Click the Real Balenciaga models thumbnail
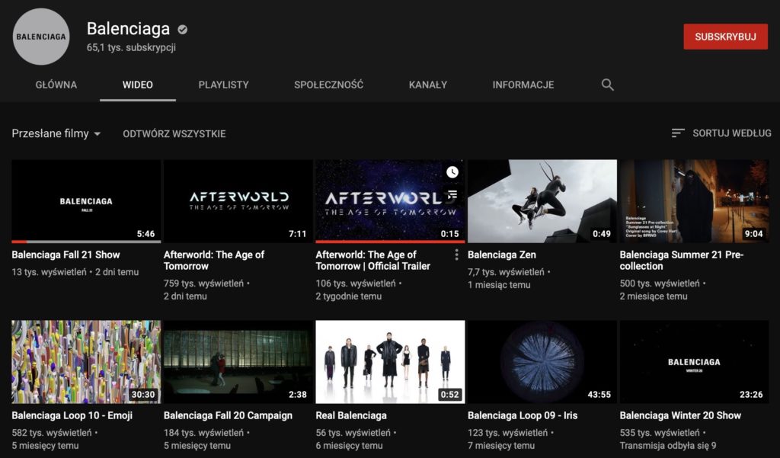 pos(390,362)
